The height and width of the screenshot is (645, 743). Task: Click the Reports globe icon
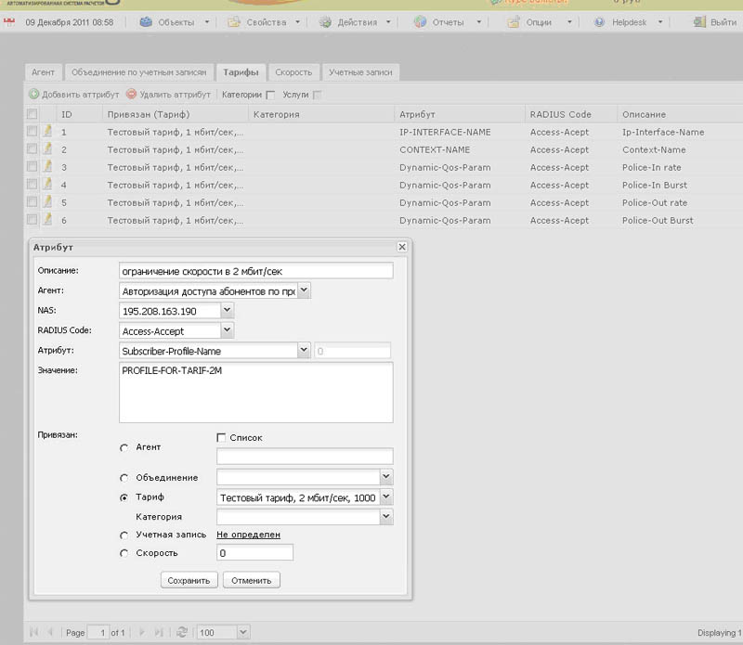[x=421, y=21]
